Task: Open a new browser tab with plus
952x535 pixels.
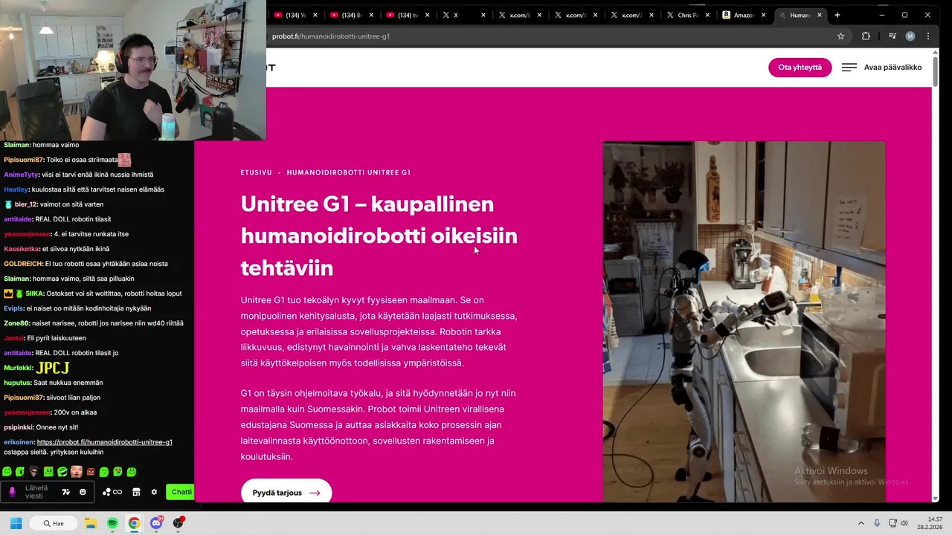Action: (x=837, y=15)
